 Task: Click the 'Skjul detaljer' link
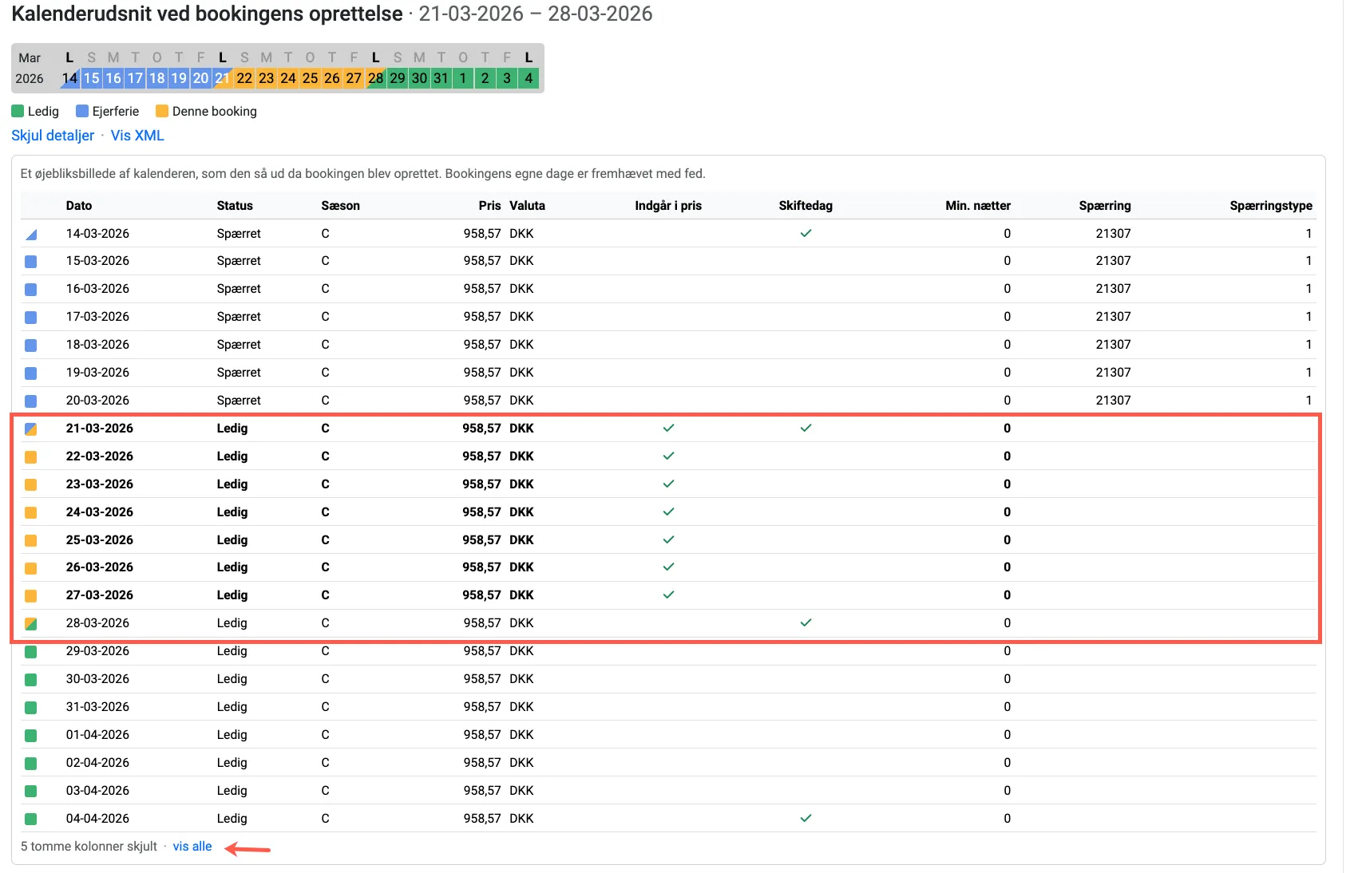coord(53,136)
